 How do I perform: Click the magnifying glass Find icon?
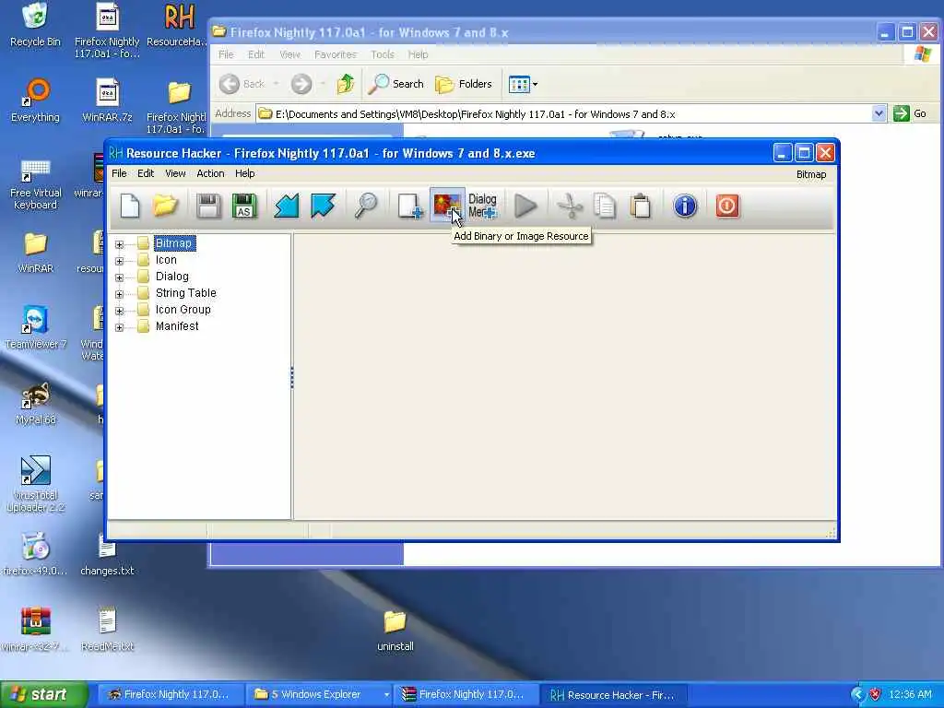(x=366, y=206)
